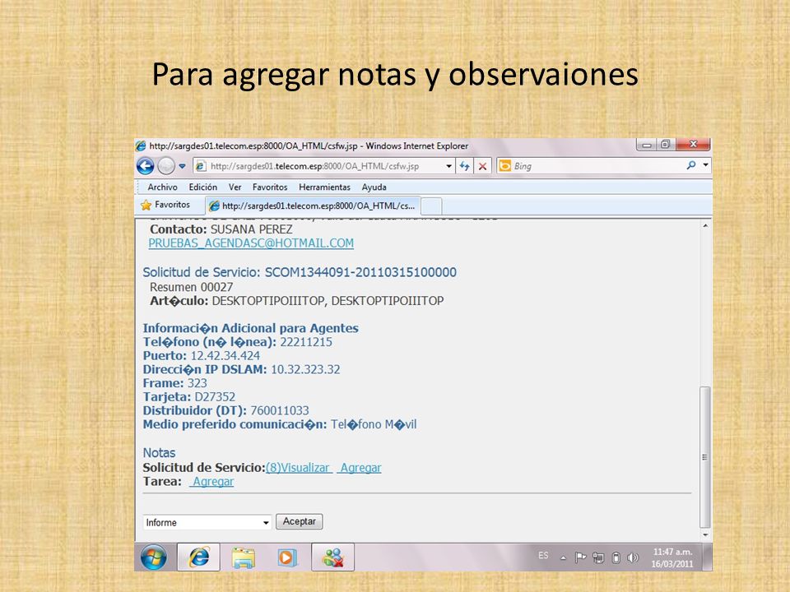Viewport: 790px width, 592px height.
Task: Click the Bing search box
Action: pyautogui.click(x=597, y=166)
